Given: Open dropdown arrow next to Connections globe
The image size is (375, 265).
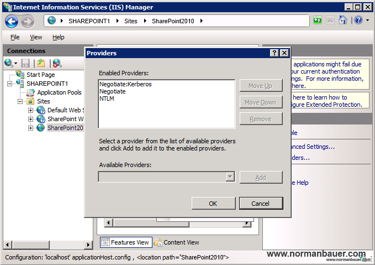Looking at the screenshot, I should (x=16, y=64).
